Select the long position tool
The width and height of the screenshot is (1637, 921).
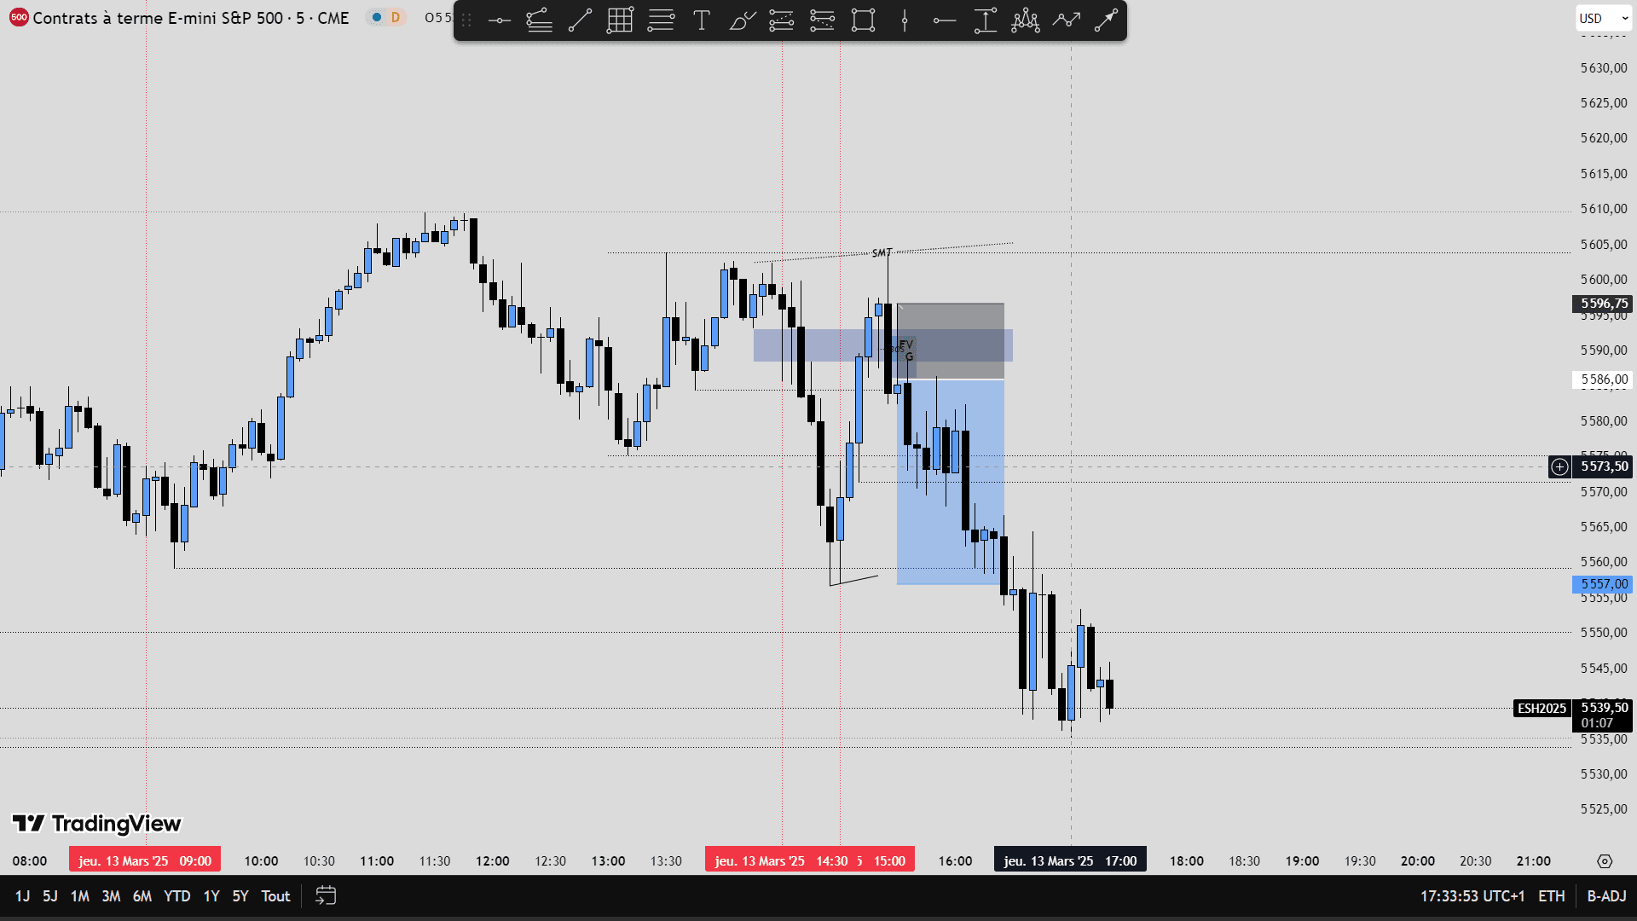point(781,20)
